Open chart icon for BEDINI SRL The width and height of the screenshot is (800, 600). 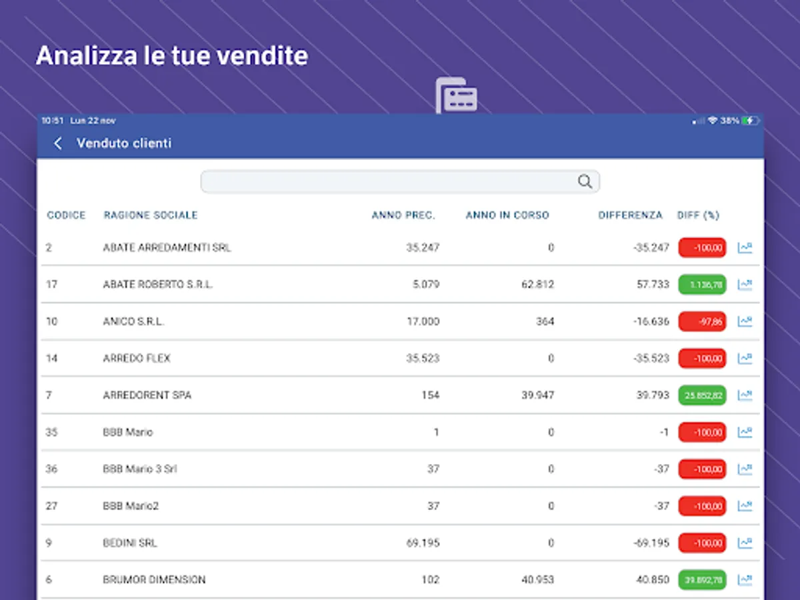point(745,543)
